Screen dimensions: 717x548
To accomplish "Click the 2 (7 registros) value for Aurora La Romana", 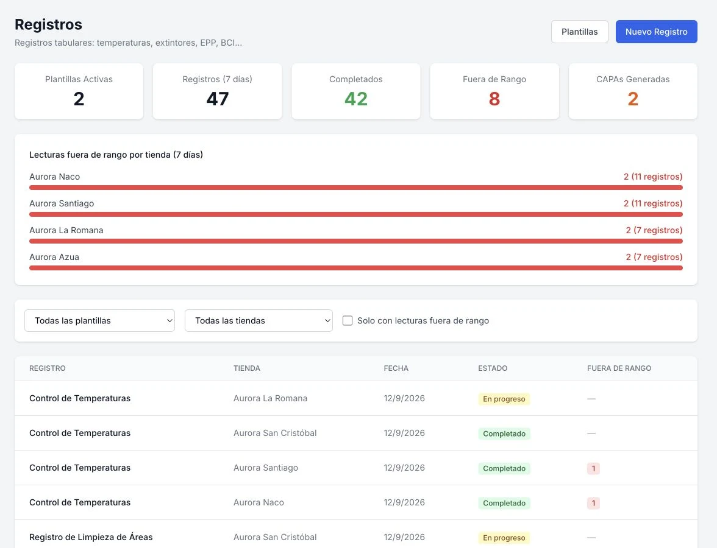I will 654,230.
